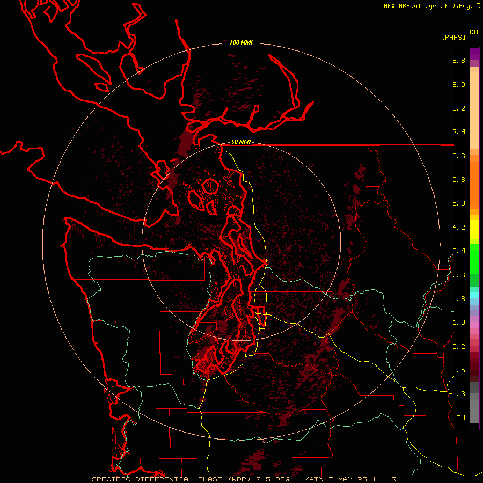Click the 2.6 scale value

click(459, 275)
